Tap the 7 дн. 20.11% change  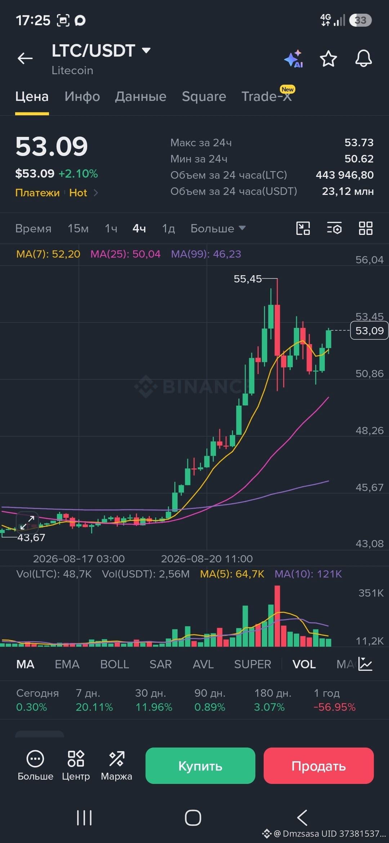(94, 700)
